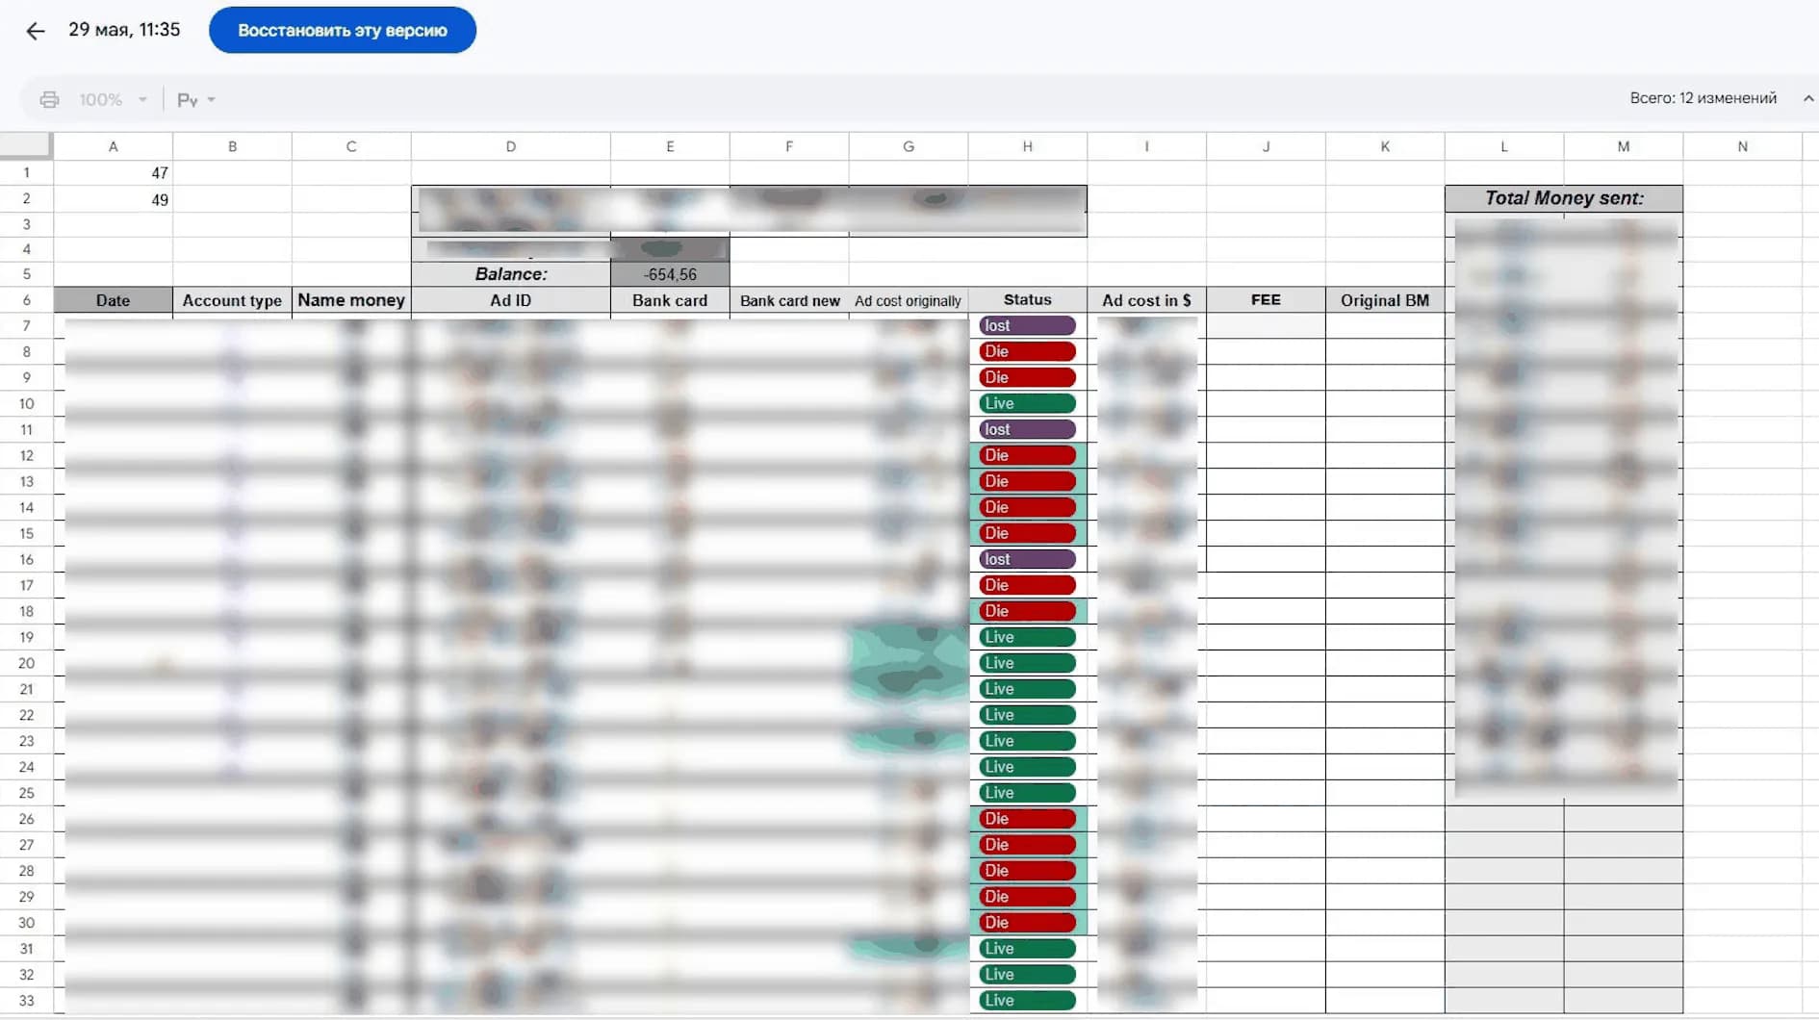The image size is (1819, 1020).
Task: Select the column M header
Action: (1624, 146)
